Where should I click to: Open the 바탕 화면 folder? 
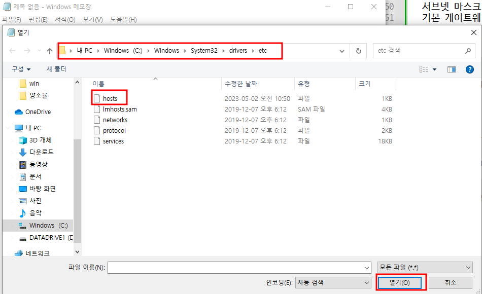coord(43,189)
